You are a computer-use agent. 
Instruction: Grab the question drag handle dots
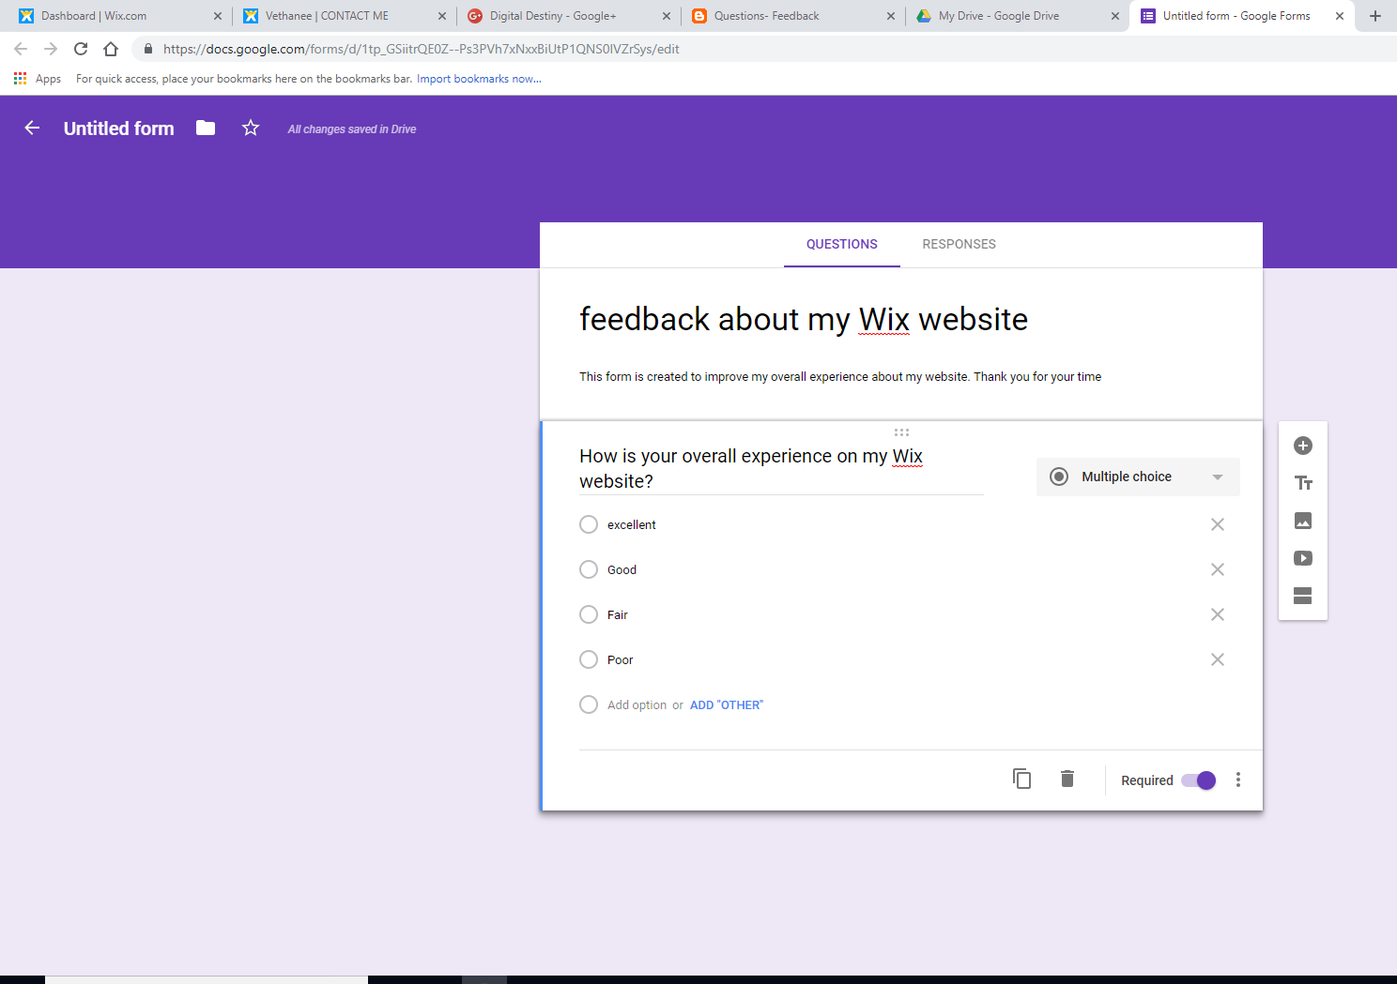pos(901,432)
